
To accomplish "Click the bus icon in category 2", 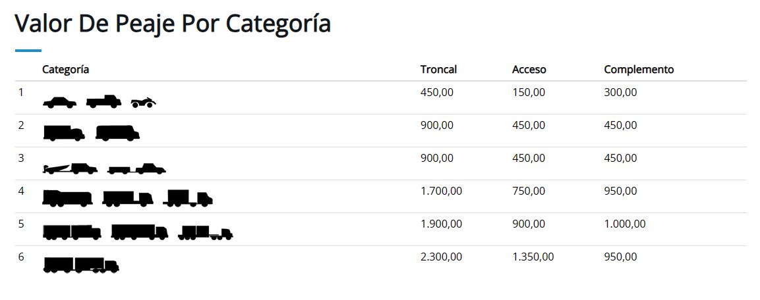I will point(118,133).
